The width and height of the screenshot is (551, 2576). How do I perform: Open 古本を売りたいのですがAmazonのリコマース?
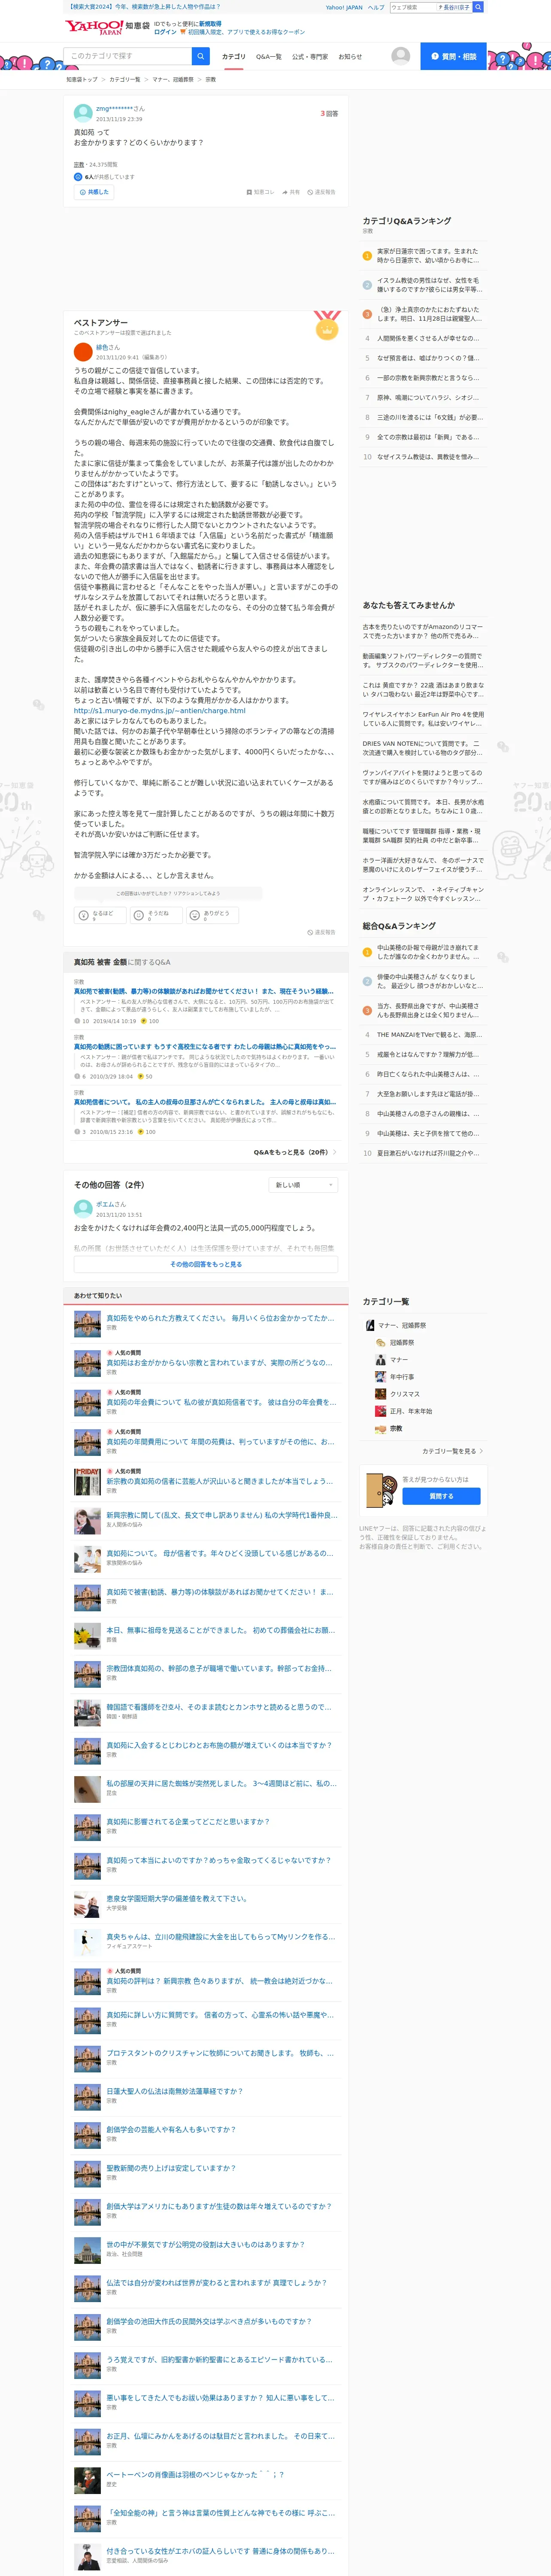coord(423,632)
